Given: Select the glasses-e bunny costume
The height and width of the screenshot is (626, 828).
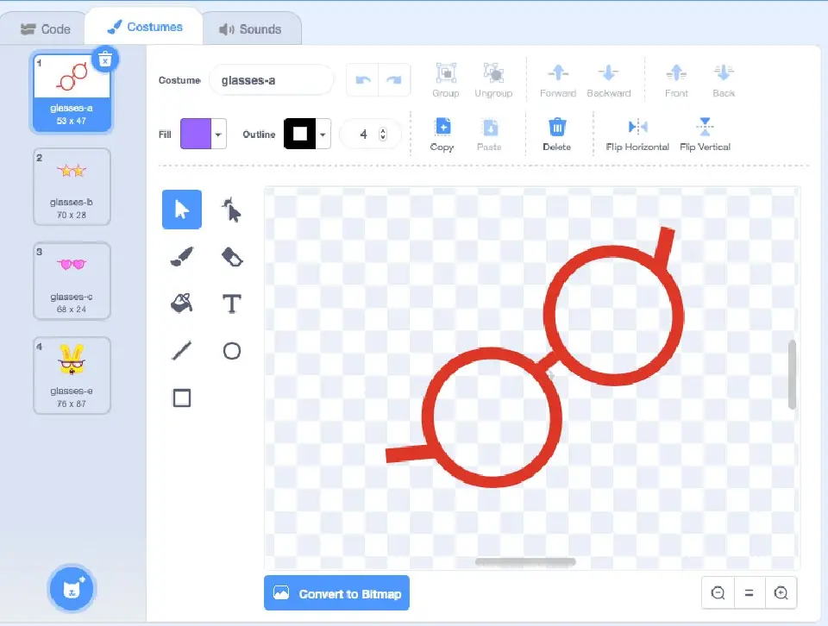Looking at the screenshot, I should point(72,375).
